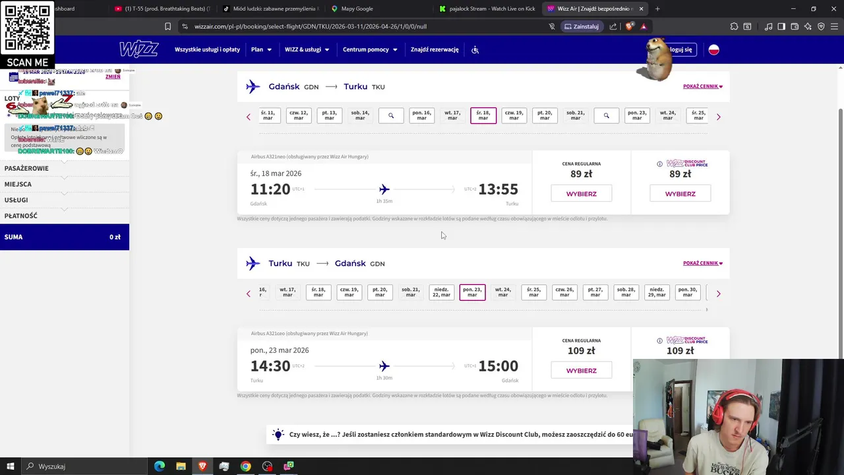Expand the PASAŻEROWIE sidebar section

click(x=65, y=168)
